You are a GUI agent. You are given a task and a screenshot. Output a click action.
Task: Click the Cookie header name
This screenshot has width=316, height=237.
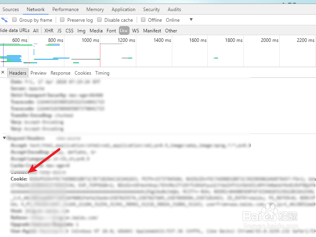(19, 179)
